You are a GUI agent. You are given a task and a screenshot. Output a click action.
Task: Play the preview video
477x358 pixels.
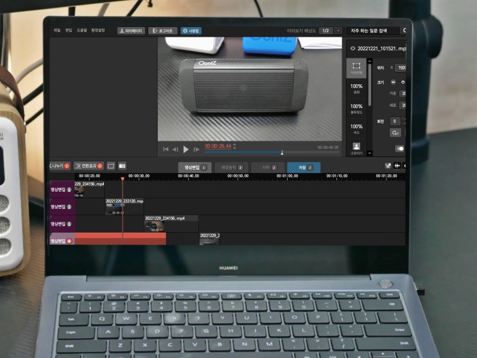coord(186,149)
